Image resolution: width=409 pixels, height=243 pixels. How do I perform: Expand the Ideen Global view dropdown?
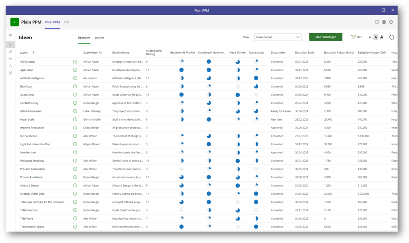(278, 37)
